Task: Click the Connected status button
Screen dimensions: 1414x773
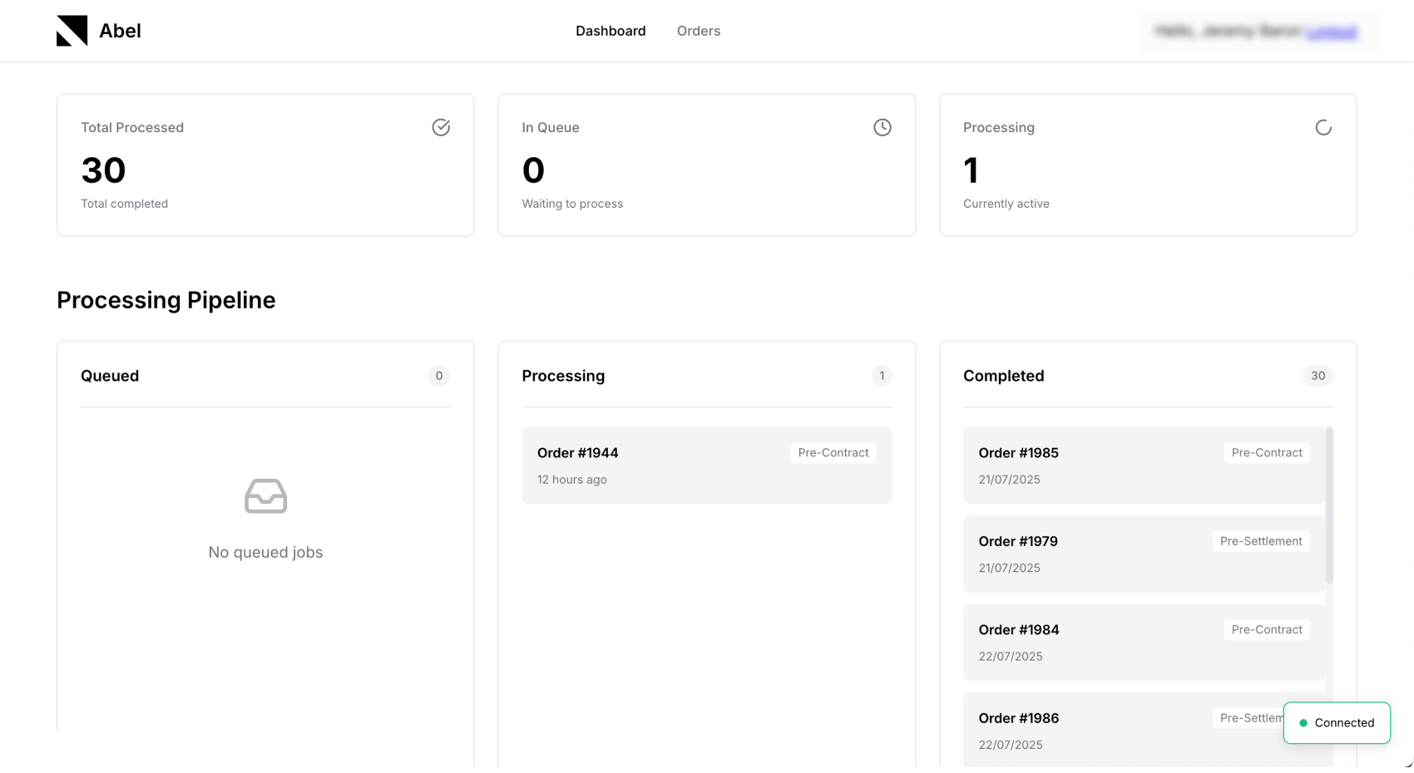Action: (1337, 722)
